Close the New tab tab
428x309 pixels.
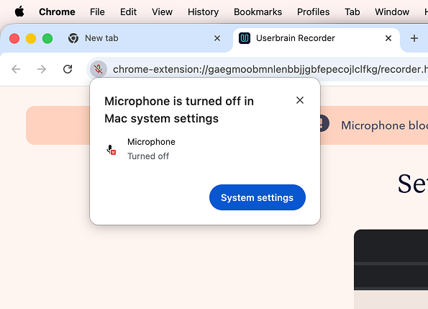tap(217, 38)
